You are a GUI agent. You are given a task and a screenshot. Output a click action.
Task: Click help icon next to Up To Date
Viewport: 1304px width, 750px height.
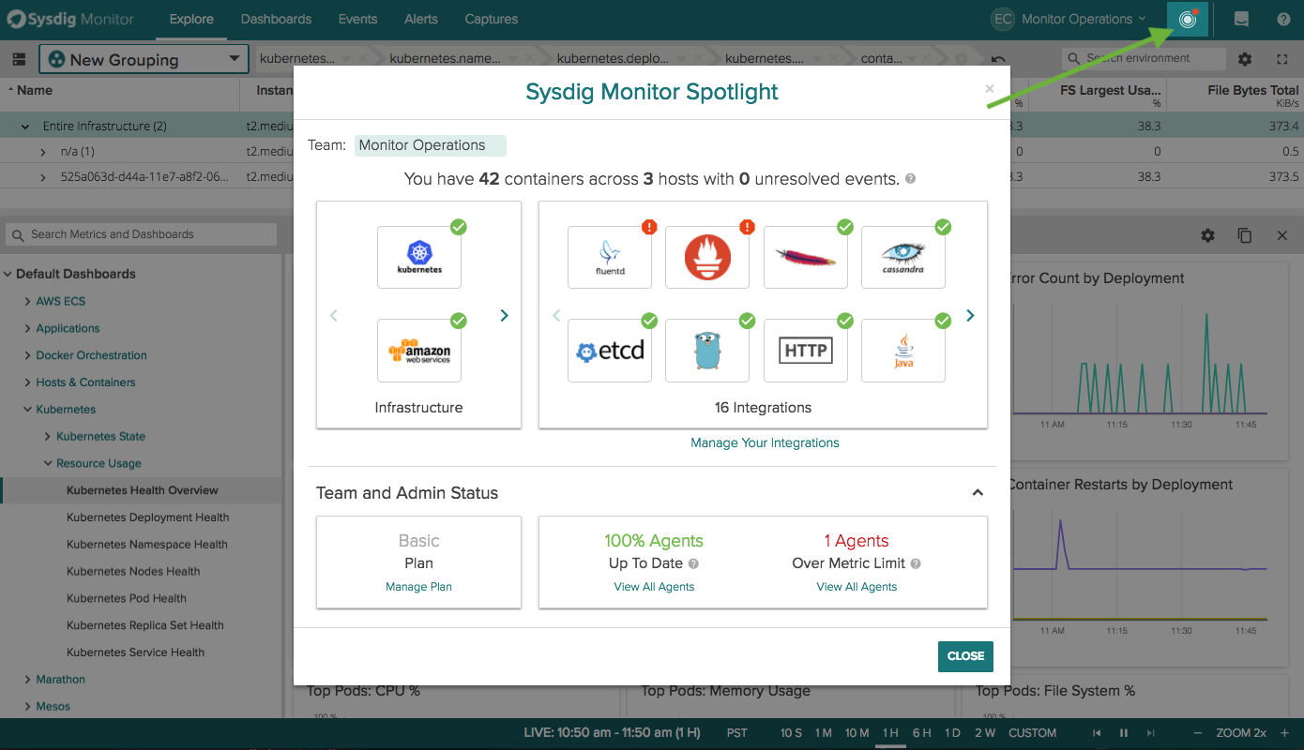pyautogui.click(x=693, y=564)
